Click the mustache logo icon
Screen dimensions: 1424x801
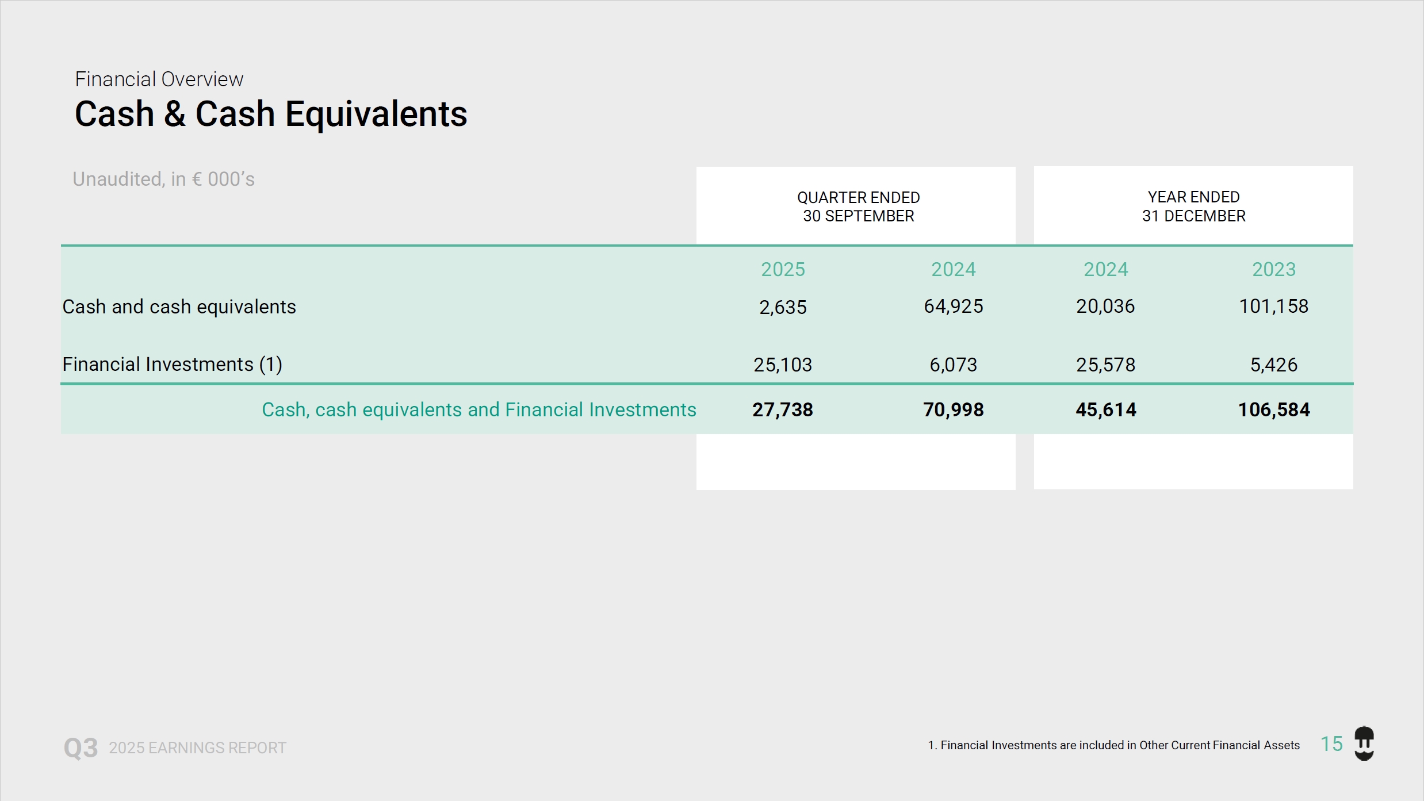[x=1364, y=743]
